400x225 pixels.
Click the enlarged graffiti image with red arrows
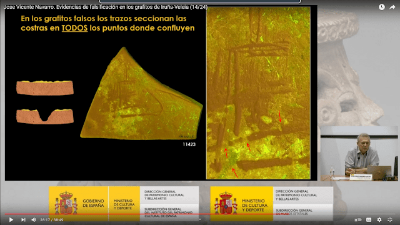(x=258, y=93)
